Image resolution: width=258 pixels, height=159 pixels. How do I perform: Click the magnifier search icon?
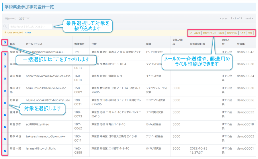pos(5,26)
